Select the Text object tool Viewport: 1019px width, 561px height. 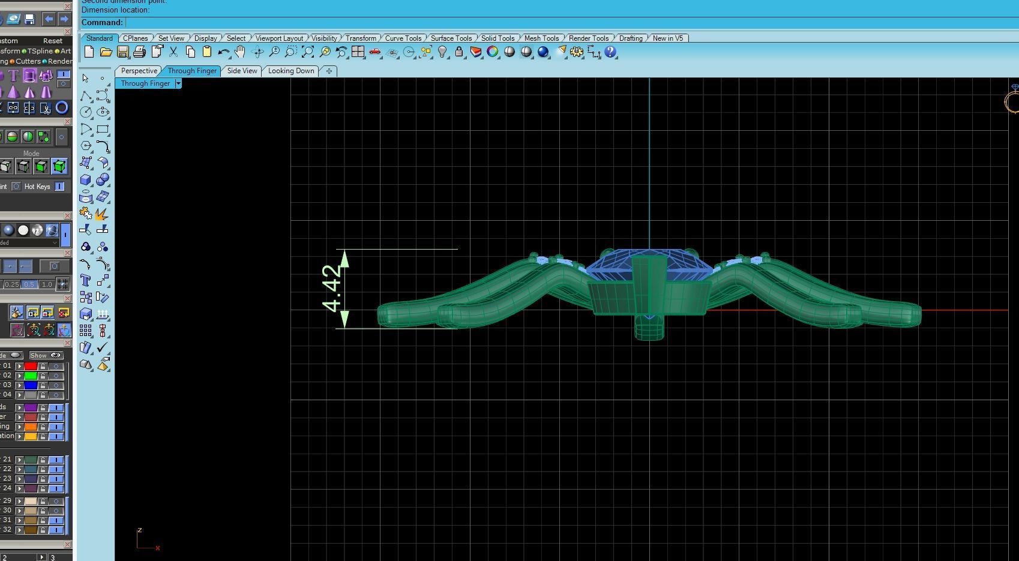click(x=86, y=280)
